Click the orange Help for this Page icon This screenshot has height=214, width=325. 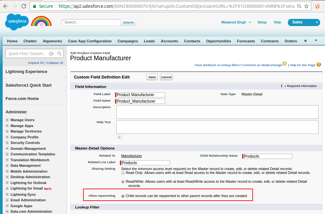[319, 64]
